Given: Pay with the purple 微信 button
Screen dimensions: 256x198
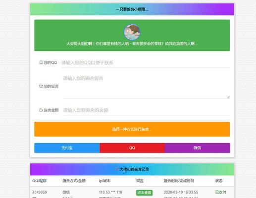Looking at the screenshot, I should (x=197, y=148).
